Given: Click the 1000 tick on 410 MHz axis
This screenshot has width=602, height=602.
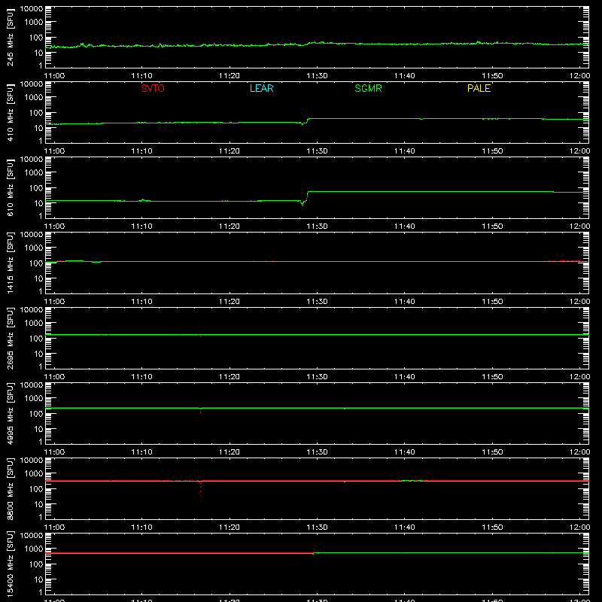Looking at the screenshot, I should 34,98.
